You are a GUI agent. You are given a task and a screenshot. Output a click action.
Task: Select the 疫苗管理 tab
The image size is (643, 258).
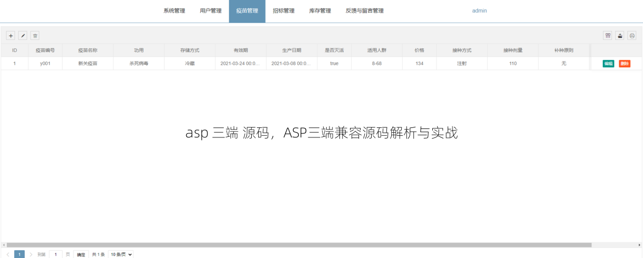tap(247, 11)
